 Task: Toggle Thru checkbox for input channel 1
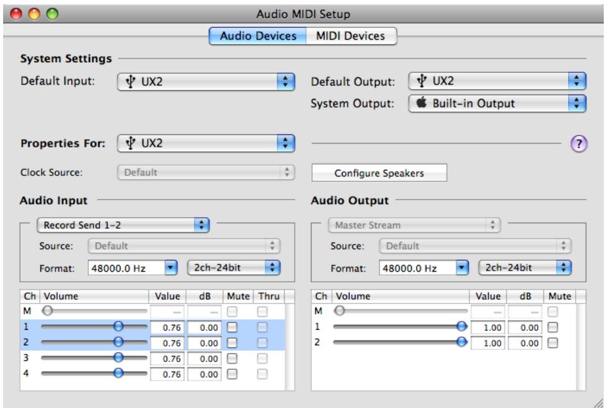(x=262, y=327)
